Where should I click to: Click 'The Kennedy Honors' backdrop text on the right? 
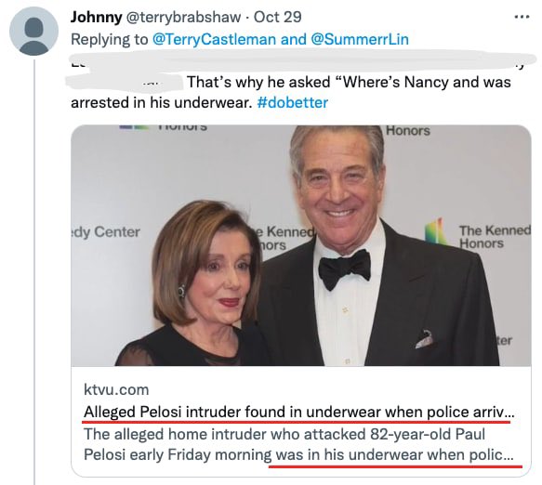[x=495, y=237]
